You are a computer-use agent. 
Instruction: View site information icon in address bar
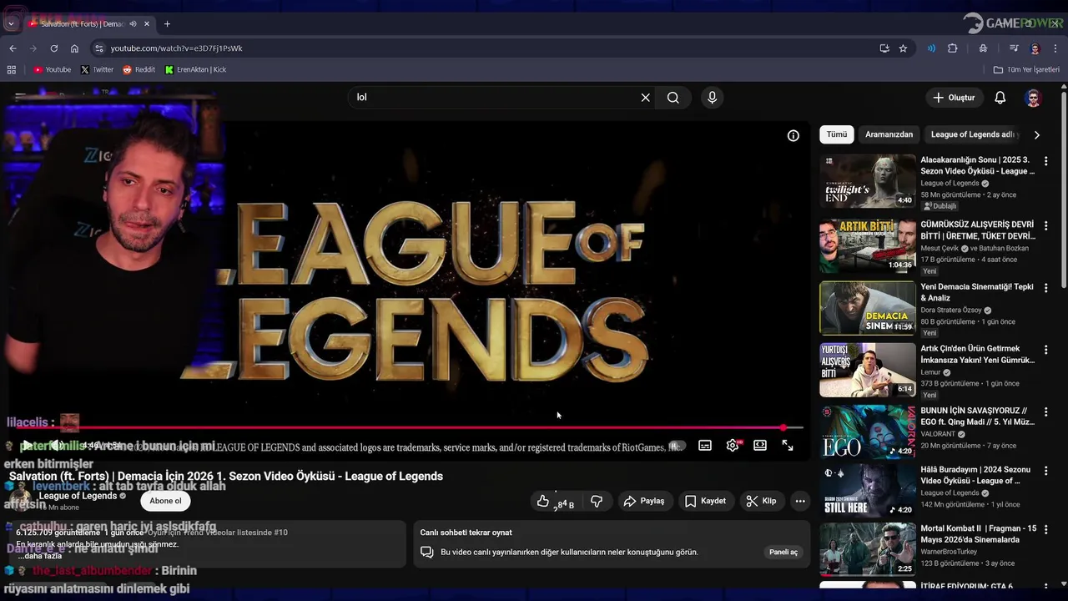click(x=99, y=48)
